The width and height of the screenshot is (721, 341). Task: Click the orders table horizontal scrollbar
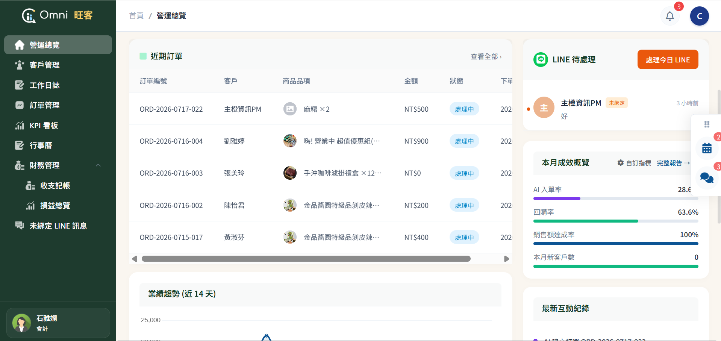pos(306,259)
